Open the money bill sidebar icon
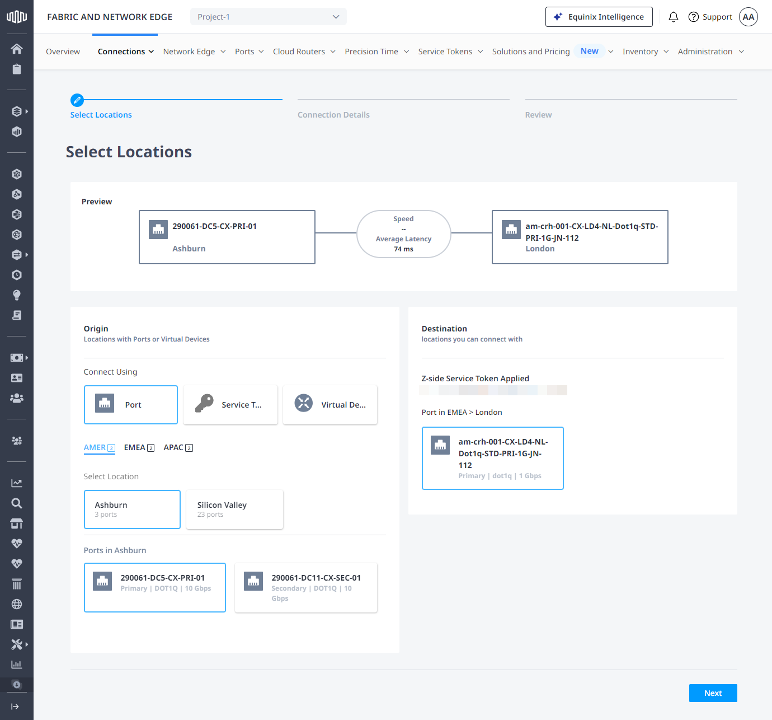Viewport: 772px width, 720px height. point(17,358)
